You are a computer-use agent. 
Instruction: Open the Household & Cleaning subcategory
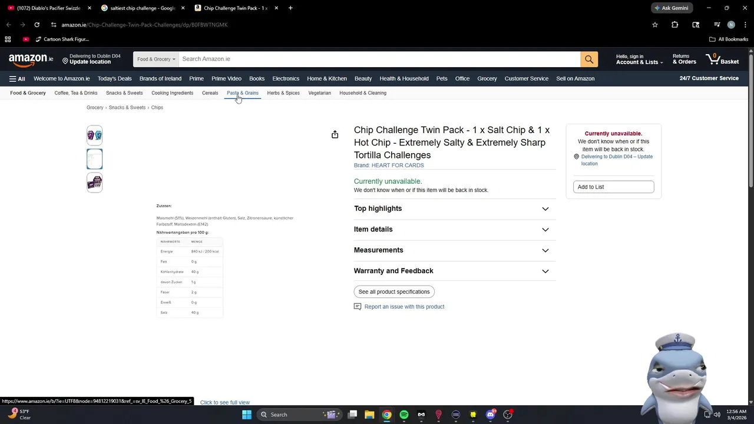click(363, 93)
